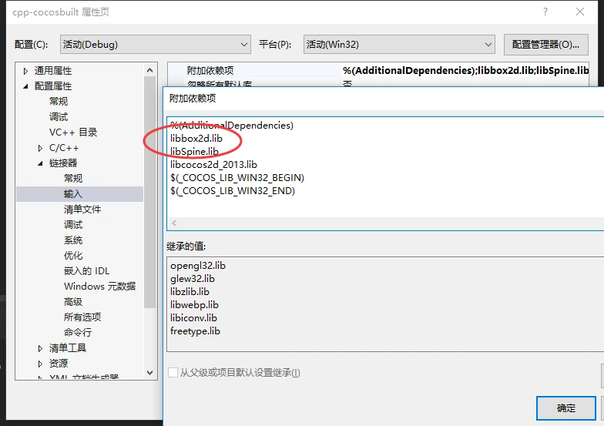Collapse the 链接器 tree node

40,163
